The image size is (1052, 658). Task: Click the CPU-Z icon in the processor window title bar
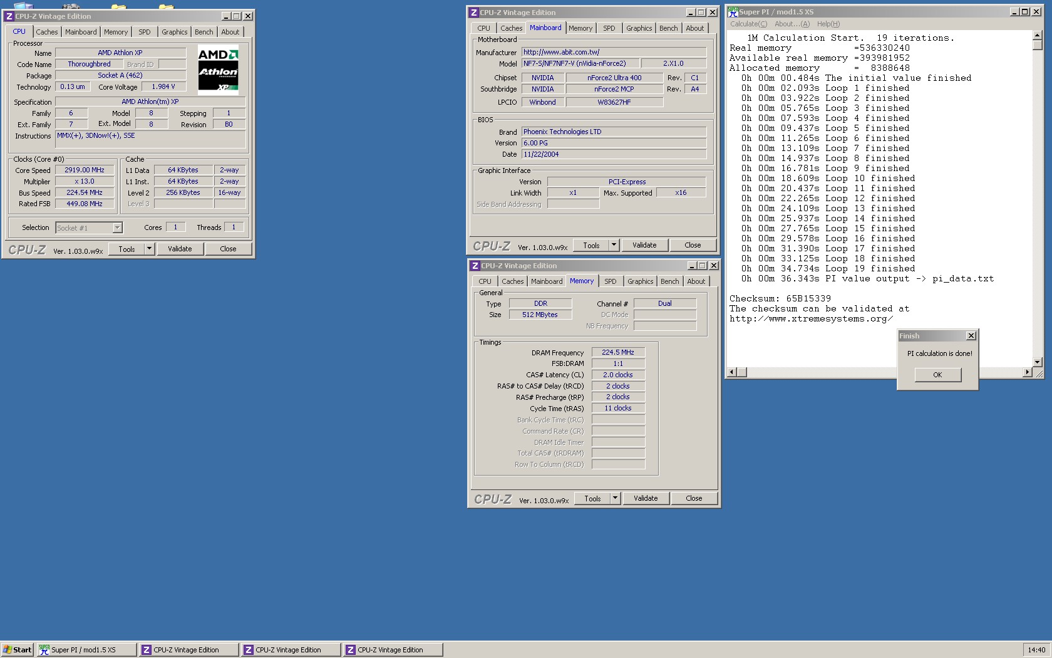[9, 16]
